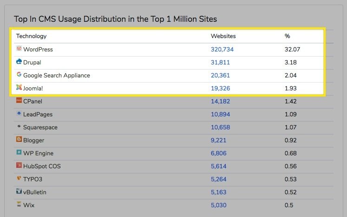Select the Blogger technology name
347x217 pixels.
click(x=33, y=140)
